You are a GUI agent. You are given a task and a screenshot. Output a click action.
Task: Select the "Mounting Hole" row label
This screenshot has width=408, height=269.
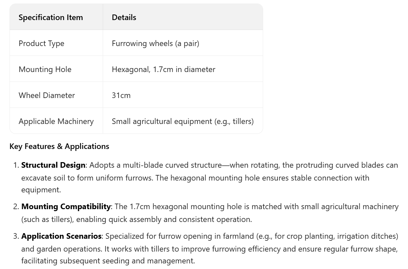click(x=45, y=69)
